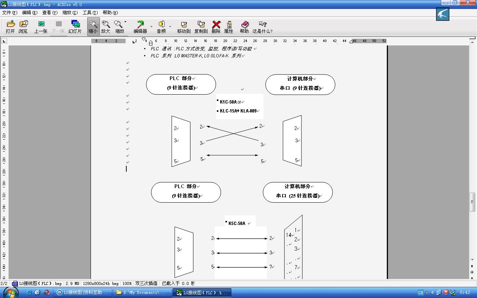
Task: Click the Zoom in (放大) magnifier
Action: coord(106,27)
